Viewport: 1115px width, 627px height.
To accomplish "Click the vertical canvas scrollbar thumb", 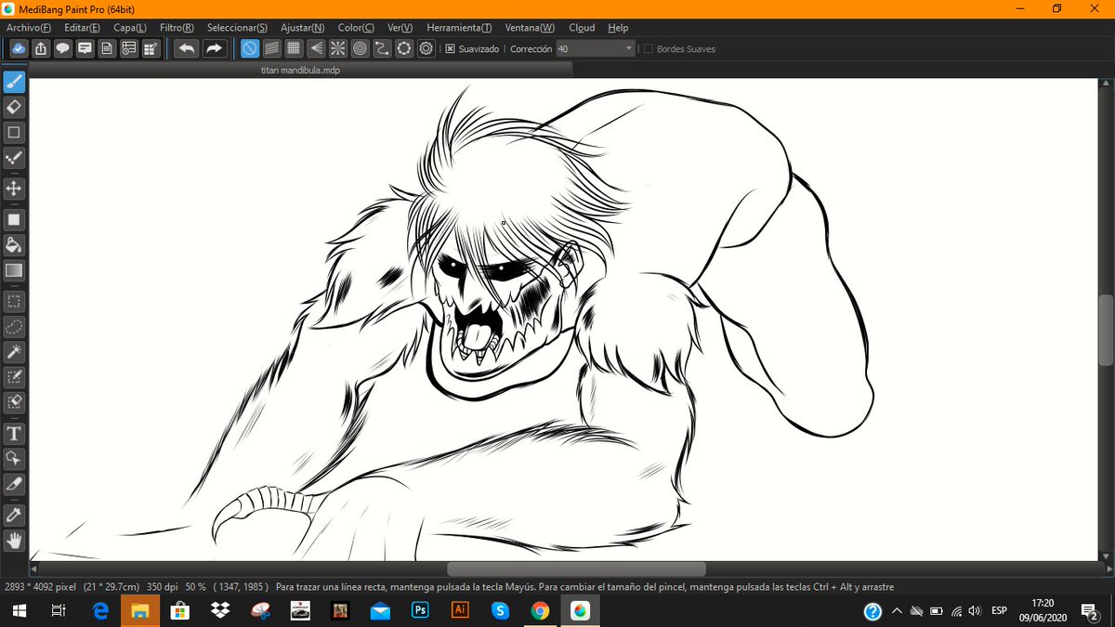I will [1106, 330].
